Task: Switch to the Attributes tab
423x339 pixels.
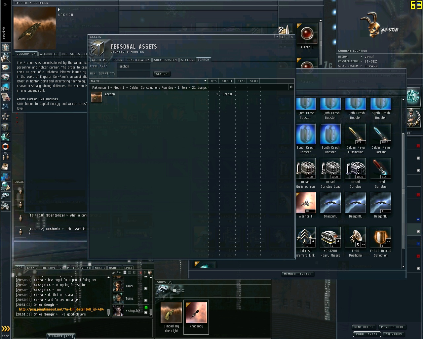Action: click(x=49, y=54)
